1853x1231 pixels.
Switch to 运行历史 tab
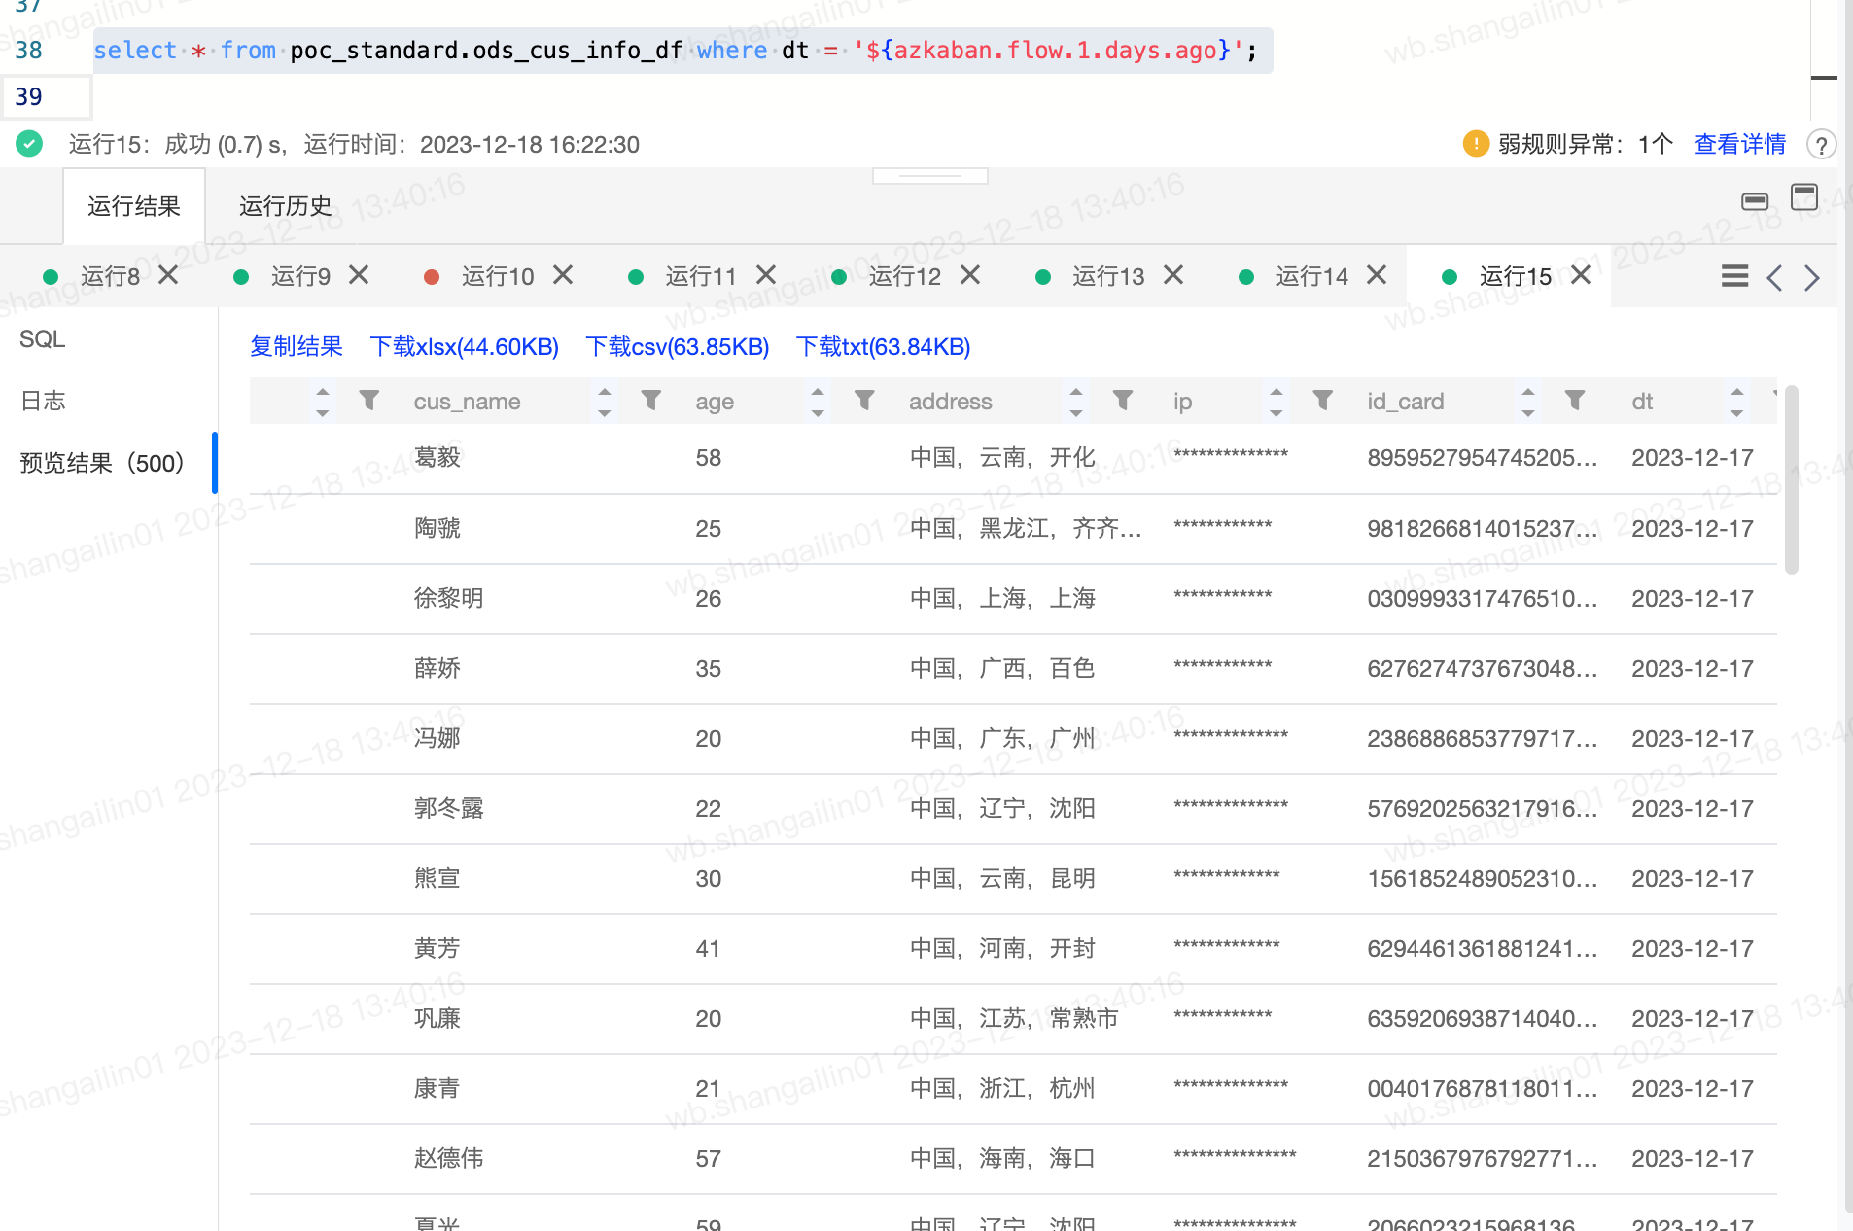click(286, 206)
